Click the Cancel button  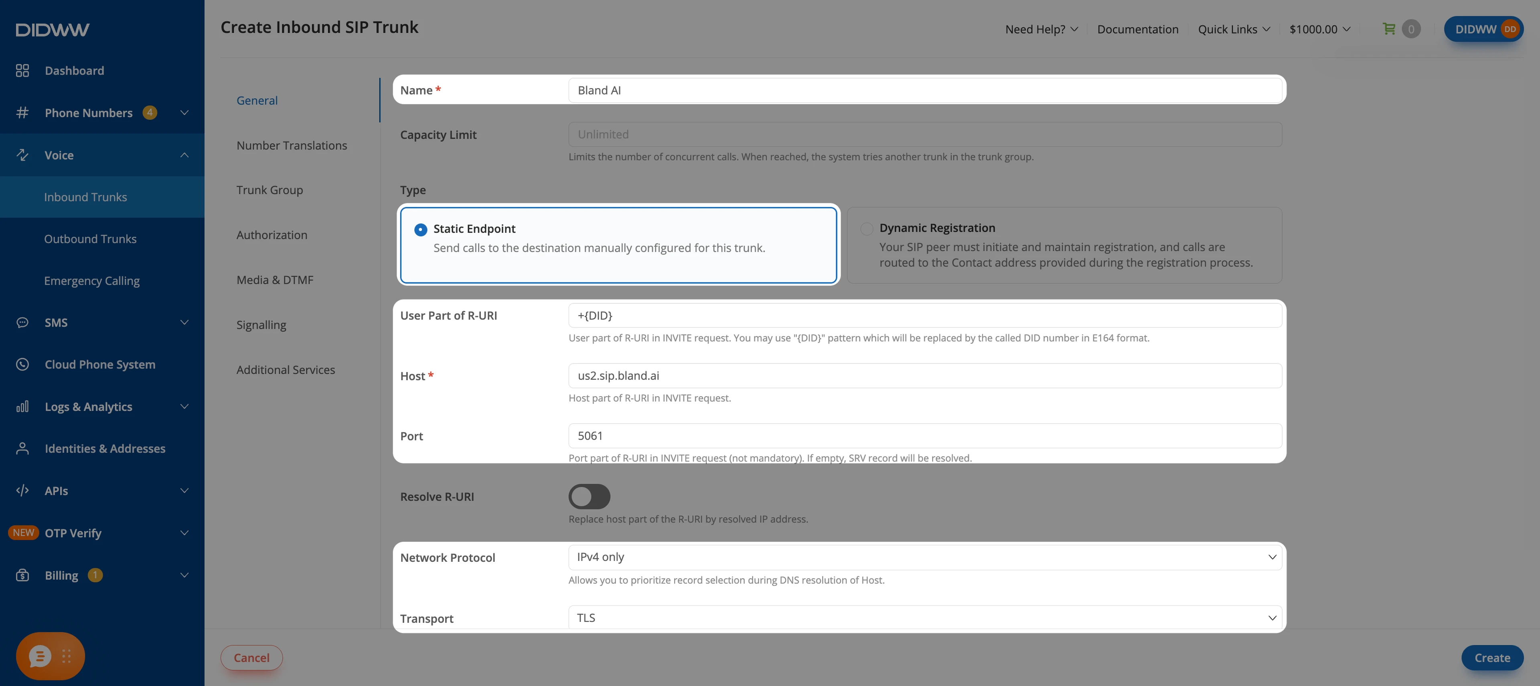[x=252, y=657]
